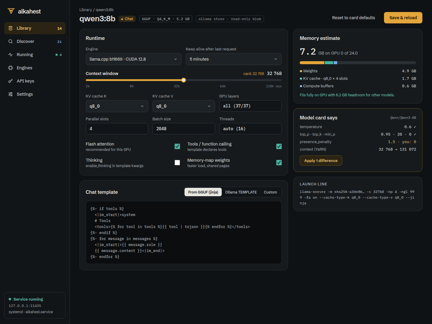Click the Service running status indicator
Viewport: 432px width, 324px height.
click(26, 299)
